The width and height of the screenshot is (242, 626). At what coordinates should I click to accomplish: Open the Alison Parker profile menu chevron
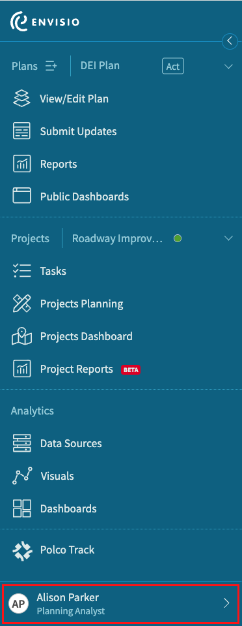[226, 603]
